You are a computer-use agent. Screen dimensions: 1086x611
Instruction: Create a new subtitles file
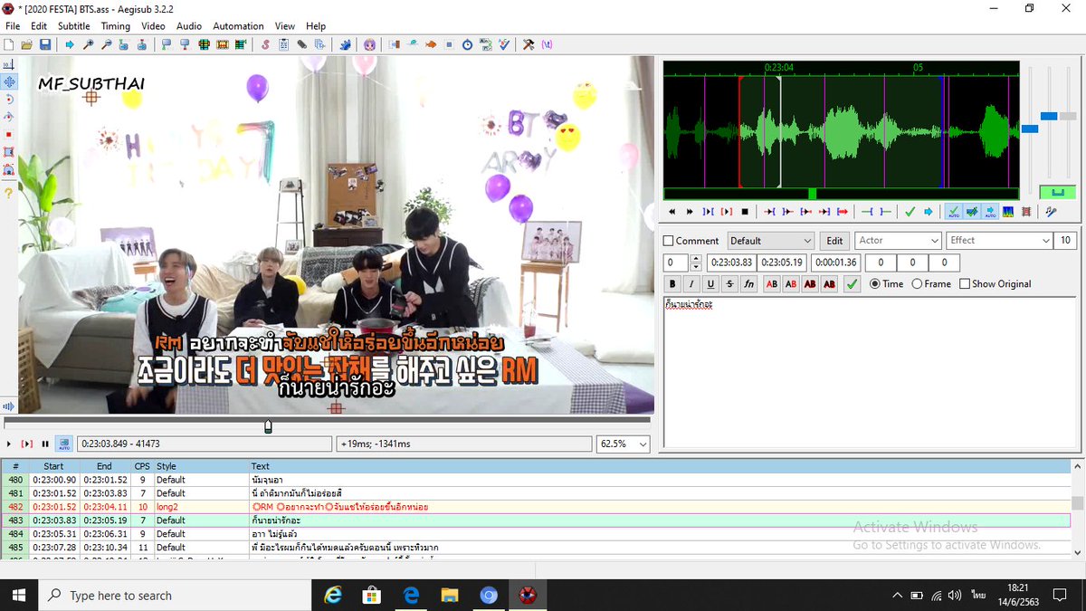click(10, 44)
